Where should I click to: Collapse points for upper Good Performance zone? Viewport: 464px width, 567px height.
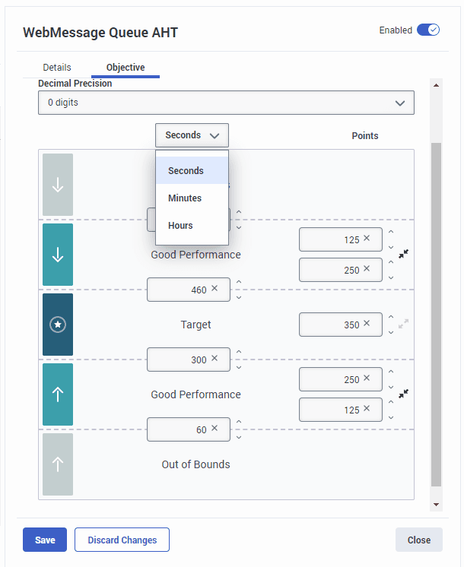point(404,254)
